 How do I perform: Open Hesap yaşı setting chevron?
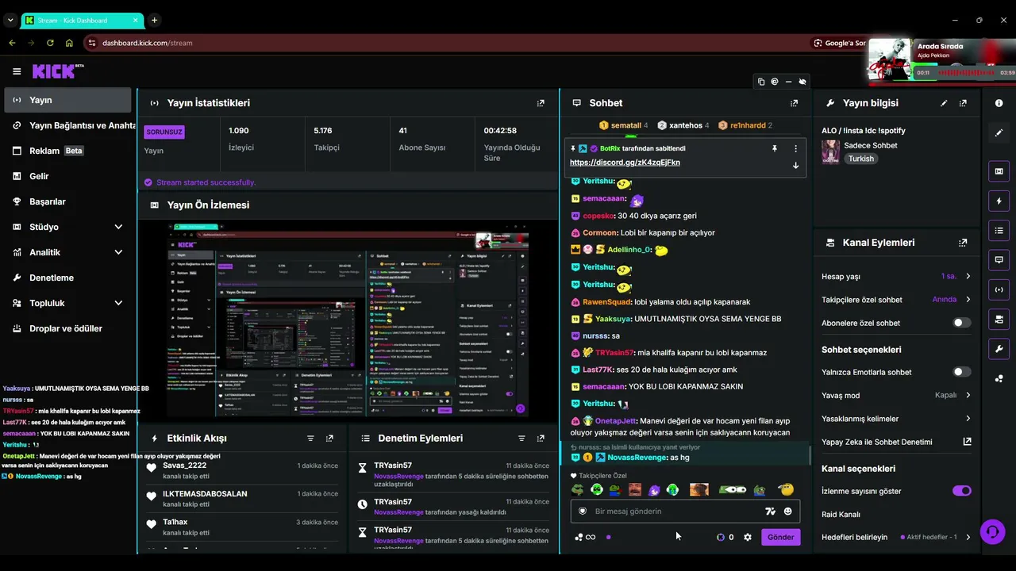968,277
